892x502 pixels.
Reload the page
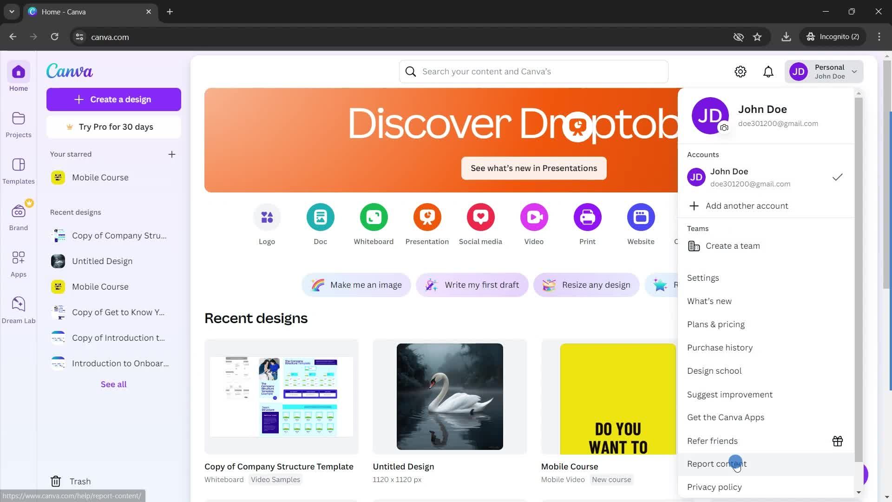54,37
